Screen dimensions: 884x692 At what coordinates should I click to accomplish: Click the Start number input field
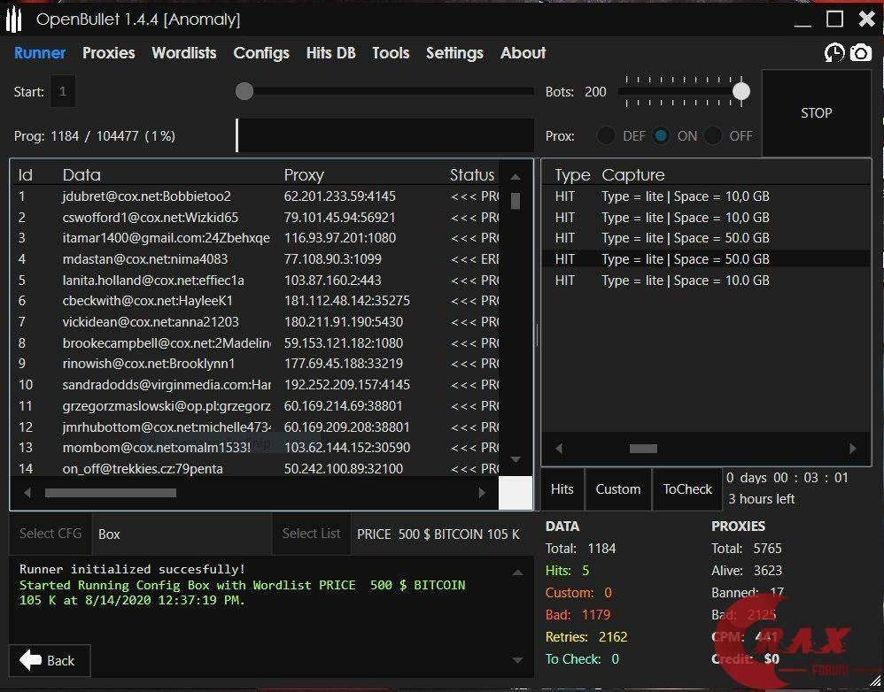[x=63, y=92]
